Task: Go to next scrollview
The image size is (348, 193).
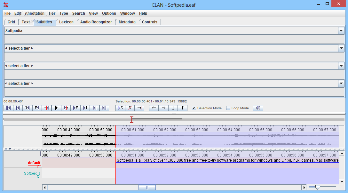Action: (x=94, y=108)
